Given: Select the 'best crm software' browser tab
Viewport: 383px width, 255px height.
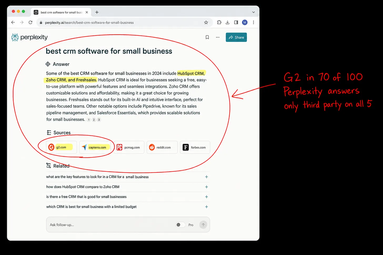Looking at the screenshot, I should click(61, 12).
